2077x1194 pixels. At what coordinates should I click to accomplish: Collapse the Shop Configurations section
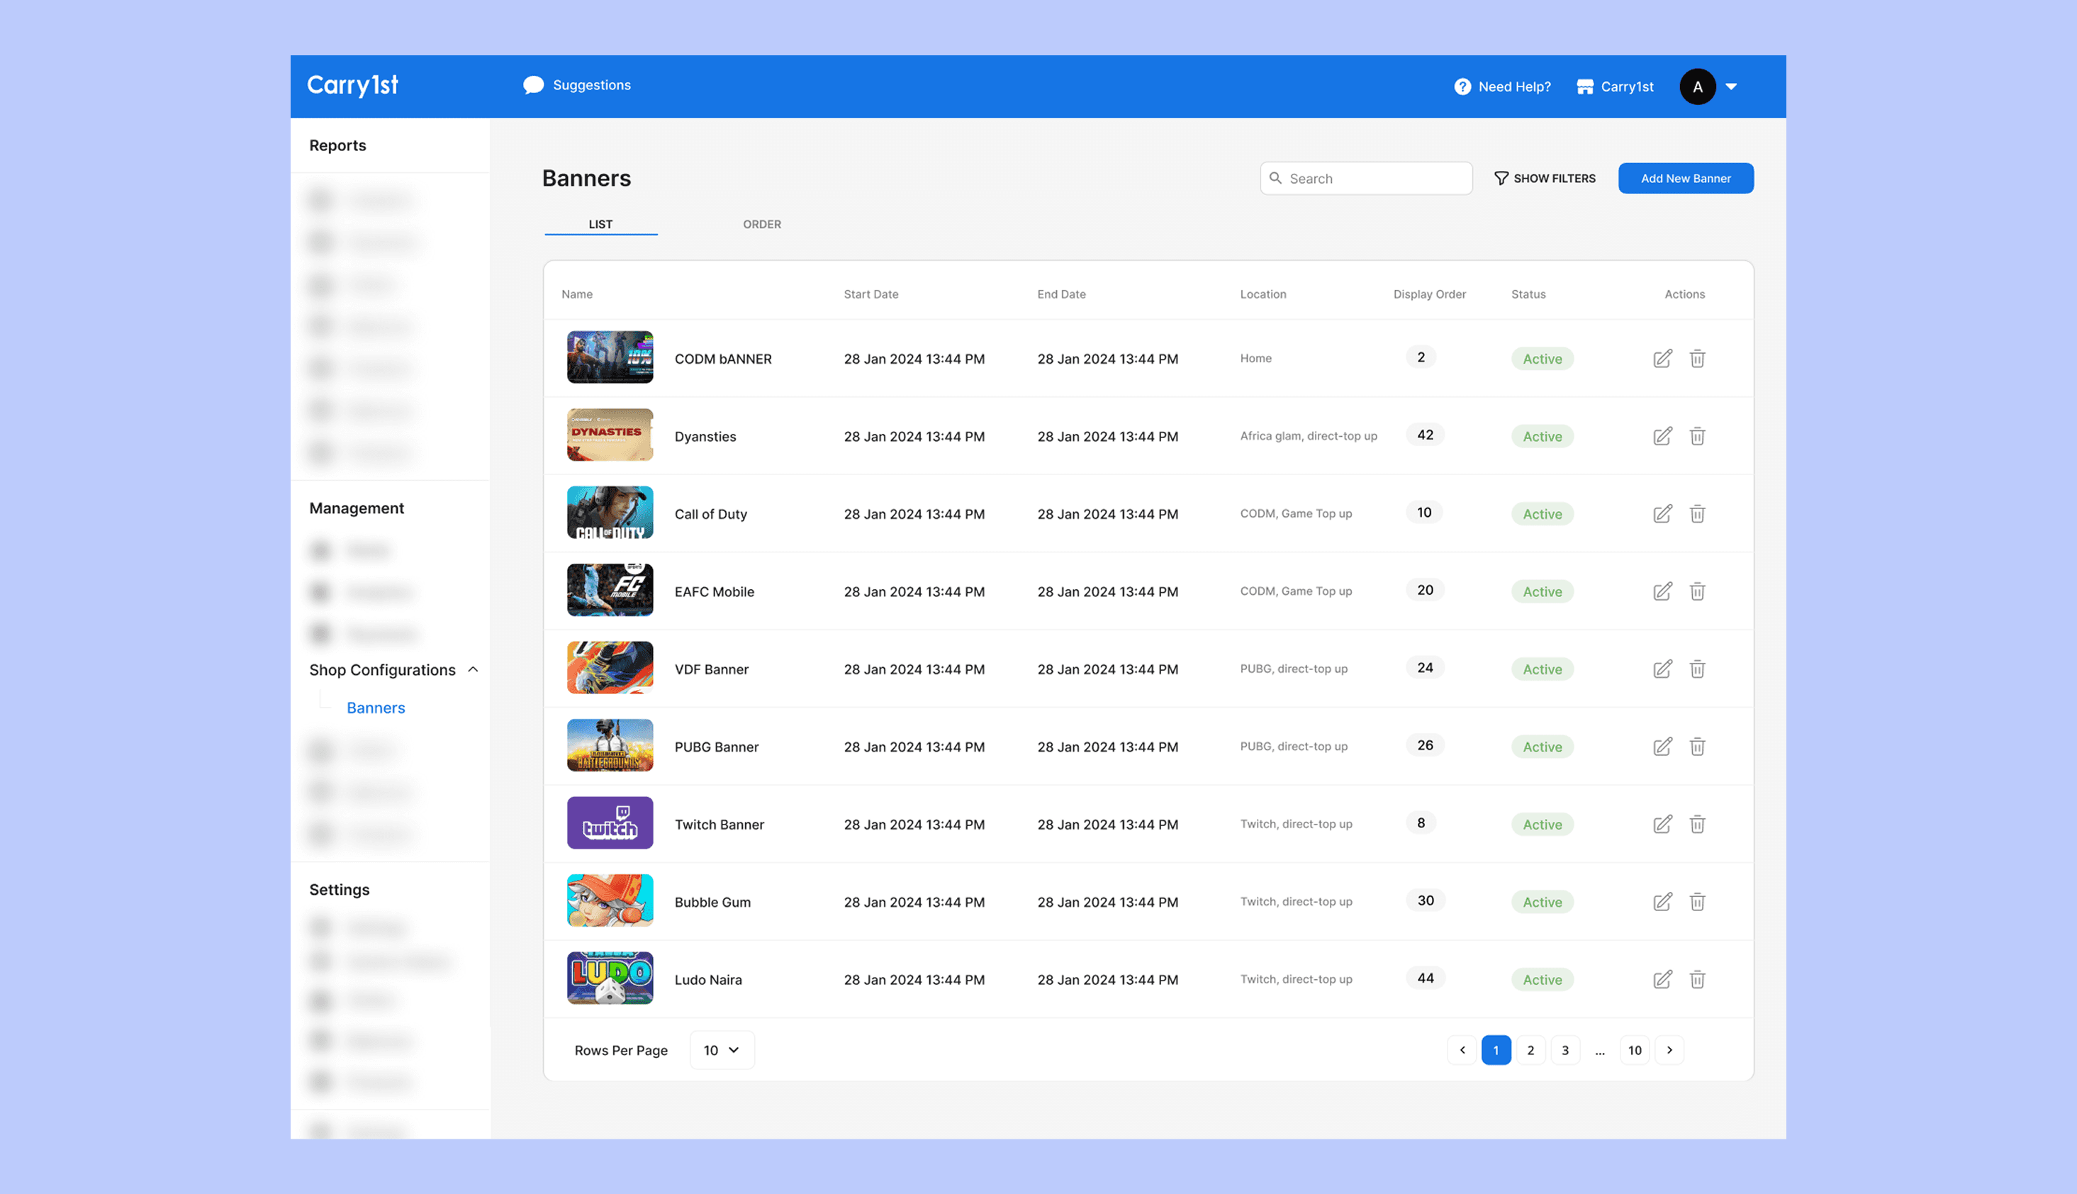pyautogui.click(x=473, y=669)
